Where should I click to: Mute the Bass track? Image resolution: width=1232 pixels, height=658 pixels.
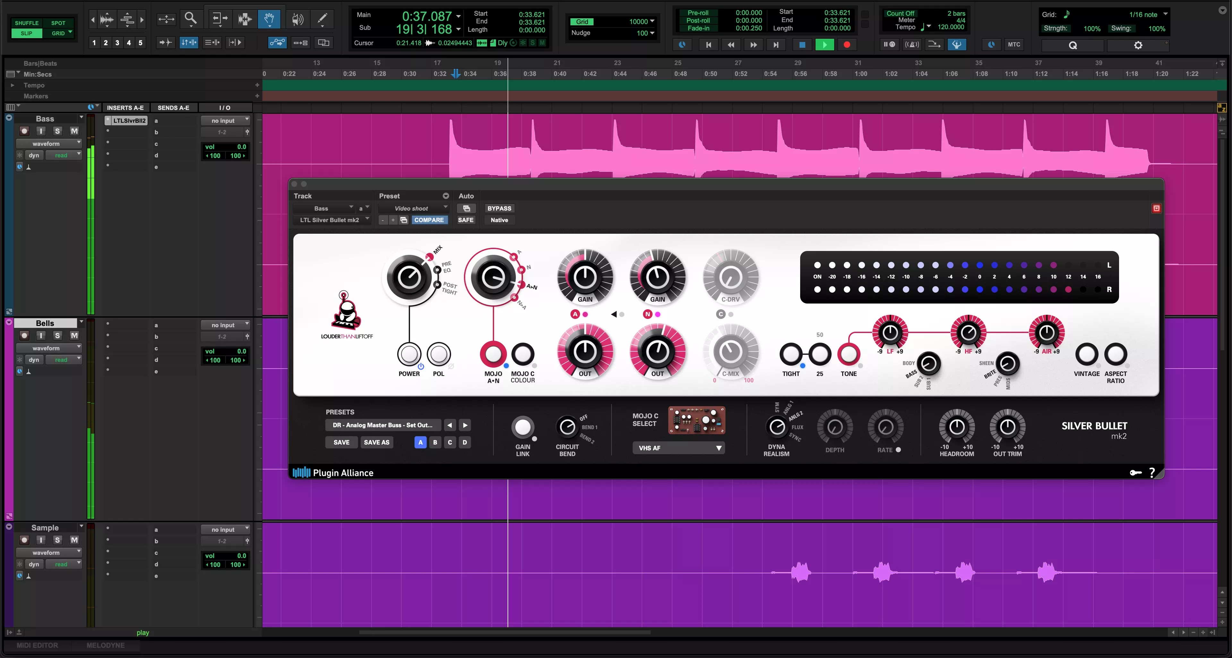pos(74,131)
